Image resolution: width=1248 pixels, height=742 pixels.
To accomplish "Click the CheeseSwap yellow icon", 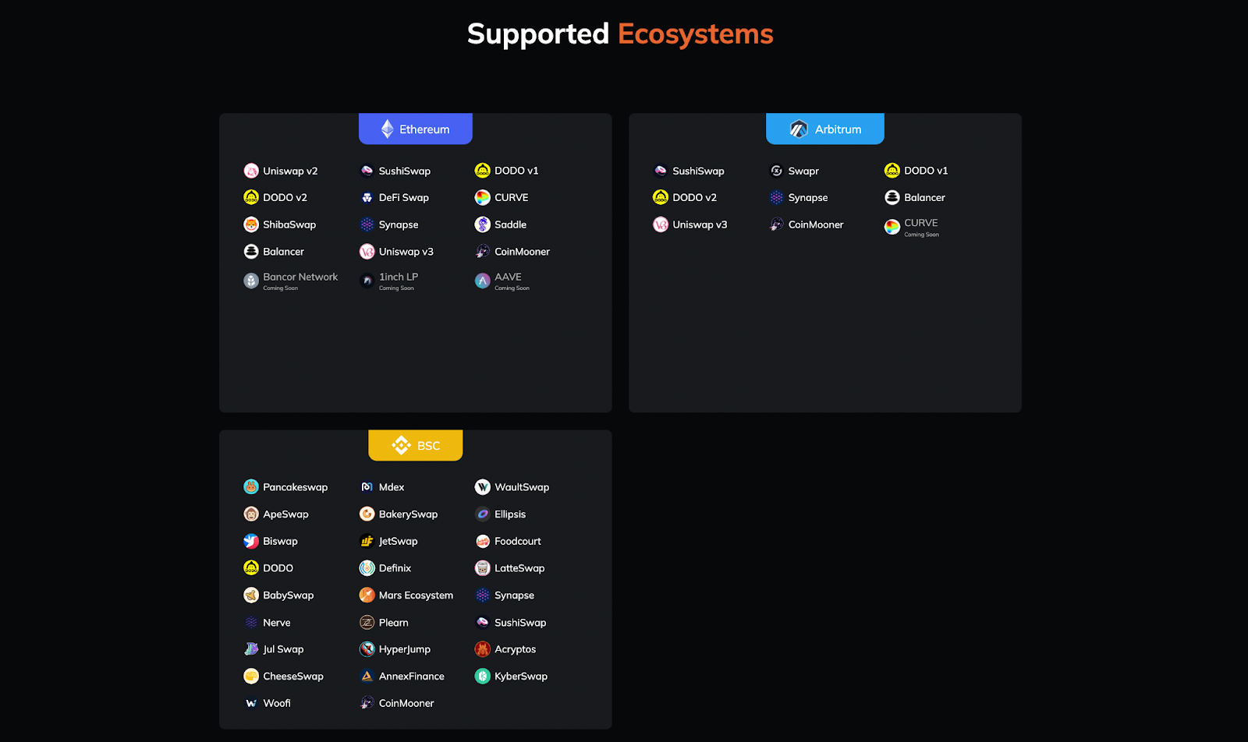I will pyautogui.click(x=251, y=677).
